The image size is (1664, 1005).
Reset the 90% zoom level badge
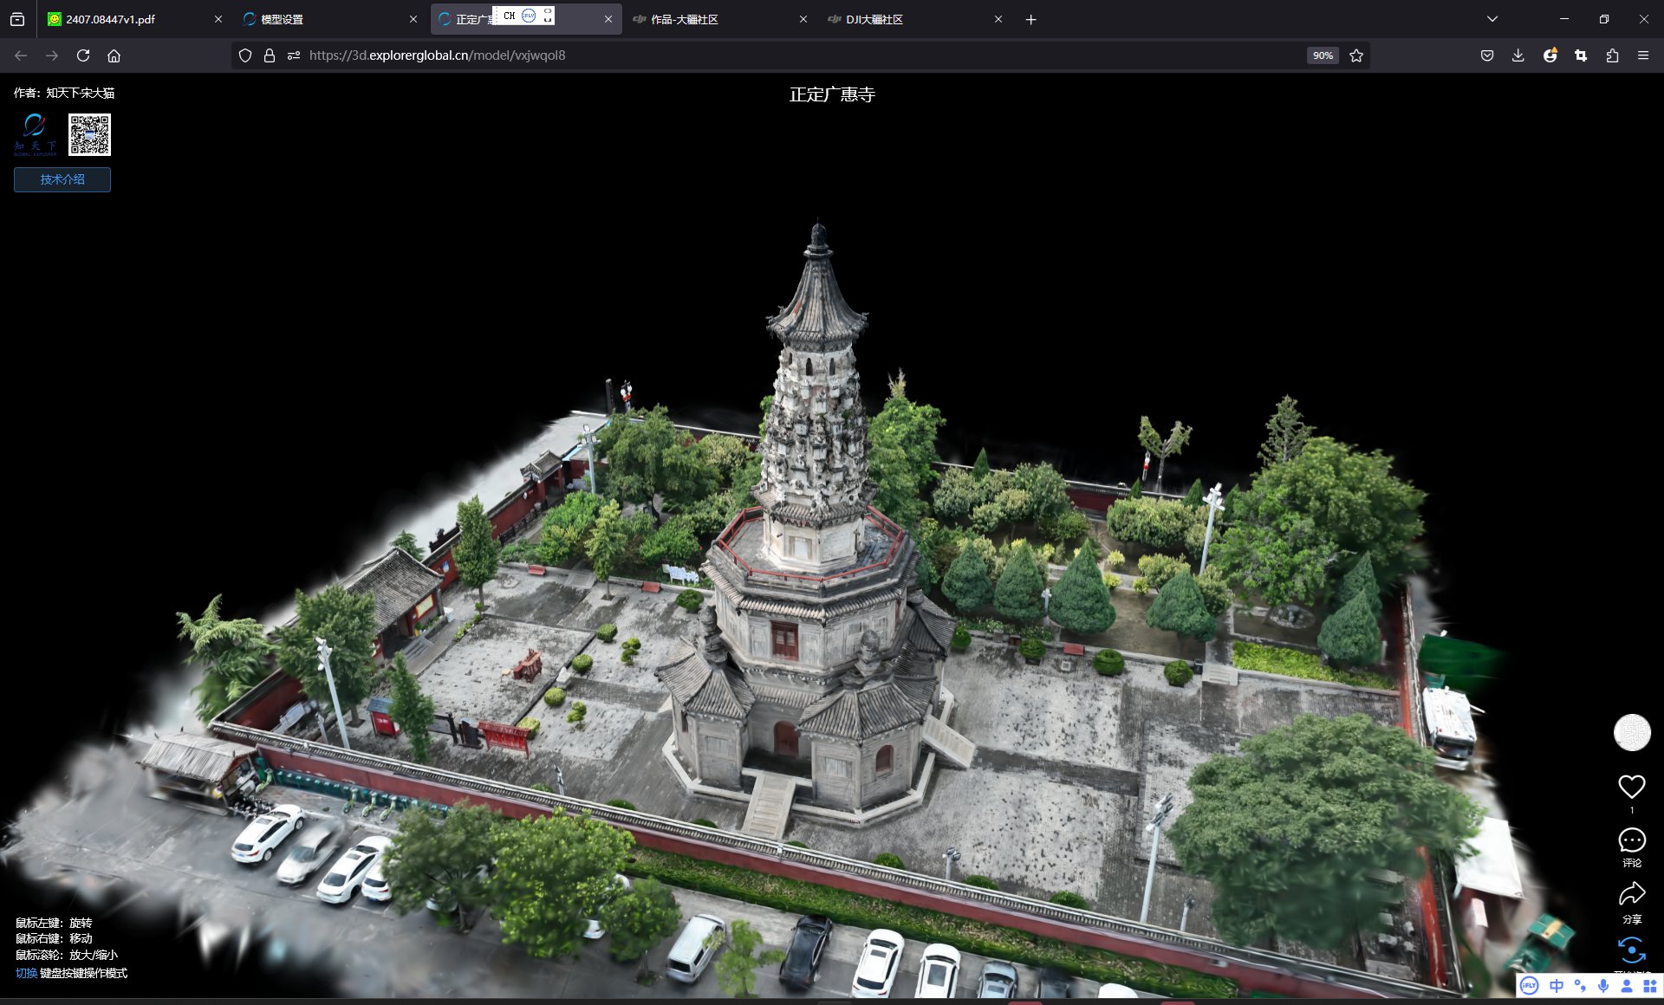(x=1323, y=55)
